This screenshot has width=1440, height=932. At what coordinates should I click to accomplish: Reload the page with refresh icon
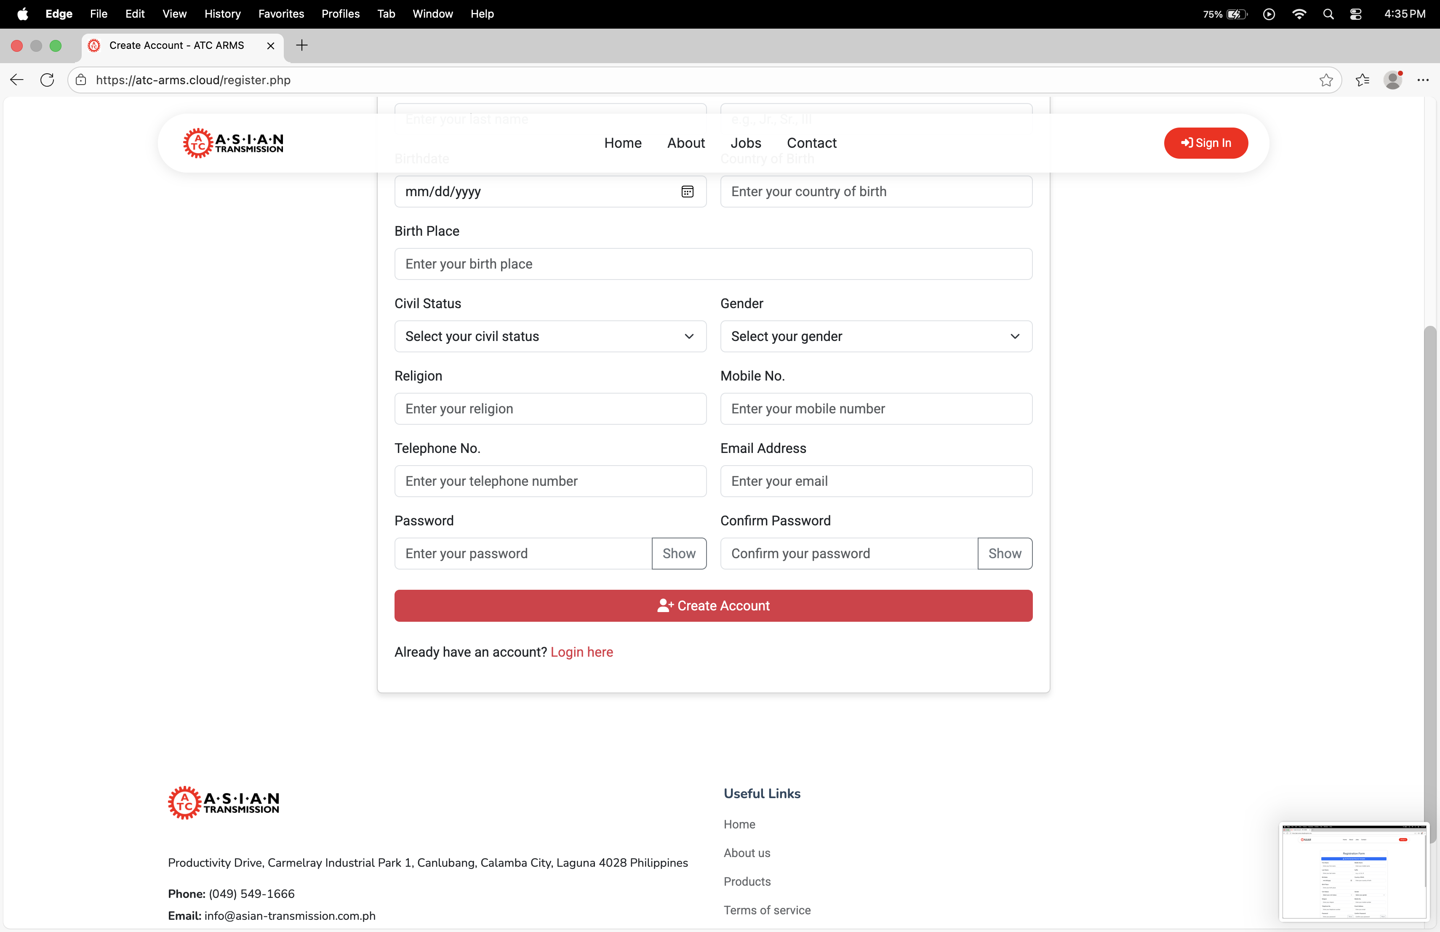[x=47, y=80]
